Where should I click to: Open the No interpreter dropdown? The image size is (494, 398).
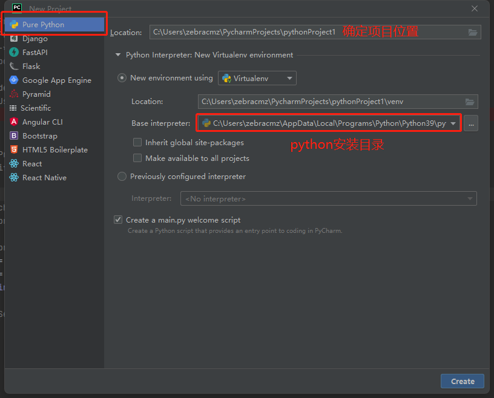pos(328,198)
